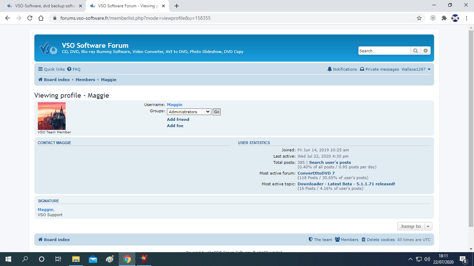
Task: Open Chrome menu three dots
Action: click(x=466, y=18)
